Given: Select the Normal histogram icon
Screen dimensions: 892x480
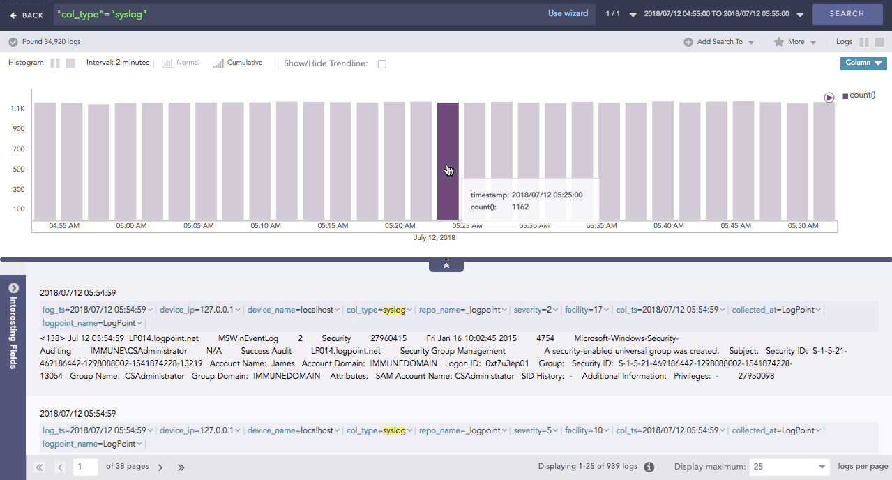Looking at the screenshot, I should click(167, 62).
